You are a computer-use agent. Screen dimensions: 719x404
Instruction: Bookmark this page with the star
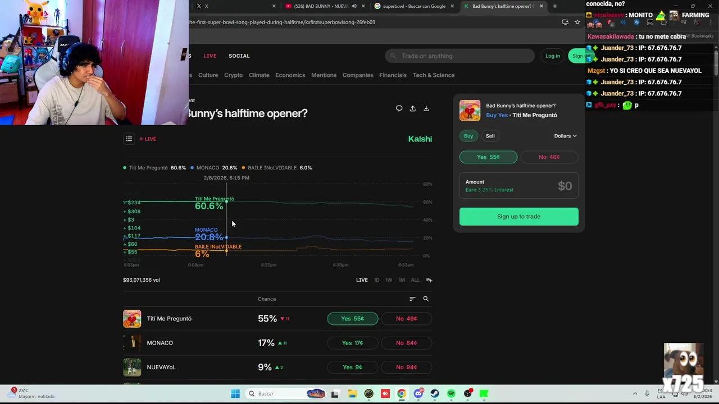pyautogui.click(x=577, y=22)
